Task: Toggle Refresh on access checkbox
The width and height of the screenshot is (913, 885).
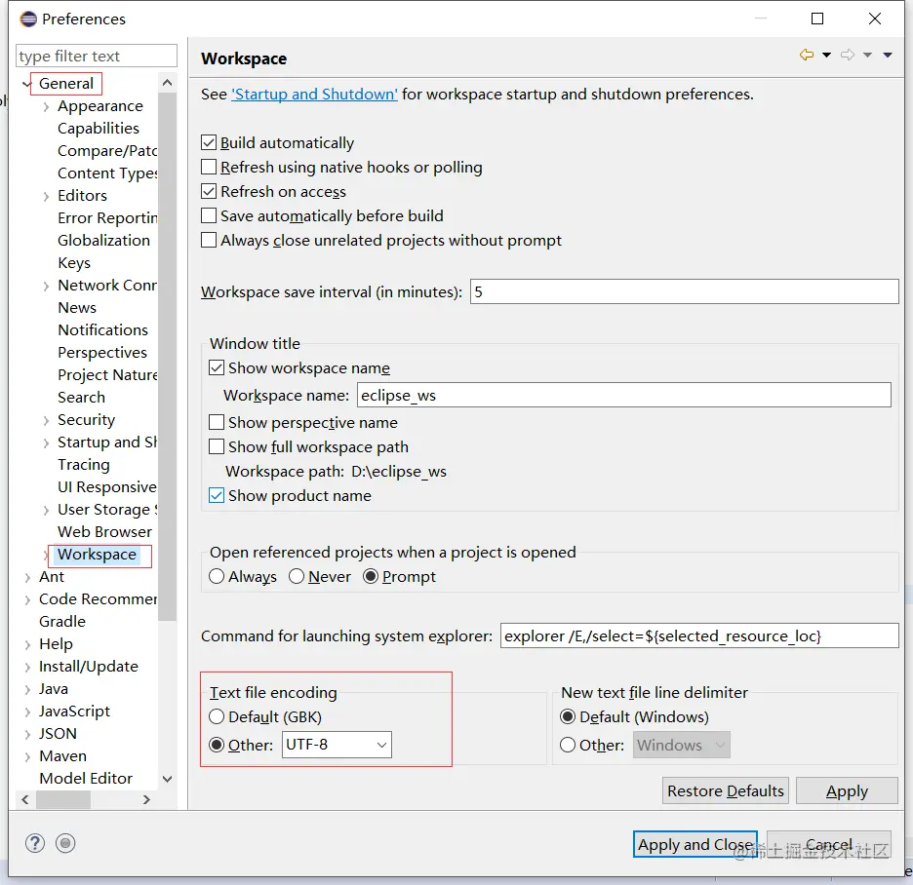Action: [x=209, y=191]
